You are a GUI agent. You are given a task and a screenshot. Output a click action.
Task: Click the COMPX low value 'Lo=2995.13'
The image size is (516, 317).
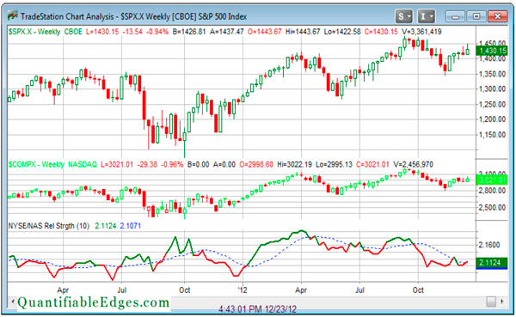pos(334,164)
